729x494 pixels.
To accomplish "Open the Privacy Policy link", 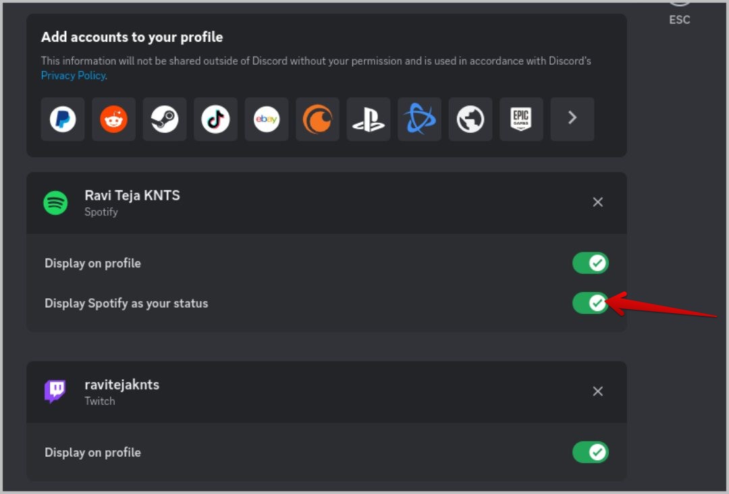I will click(74, 76).
